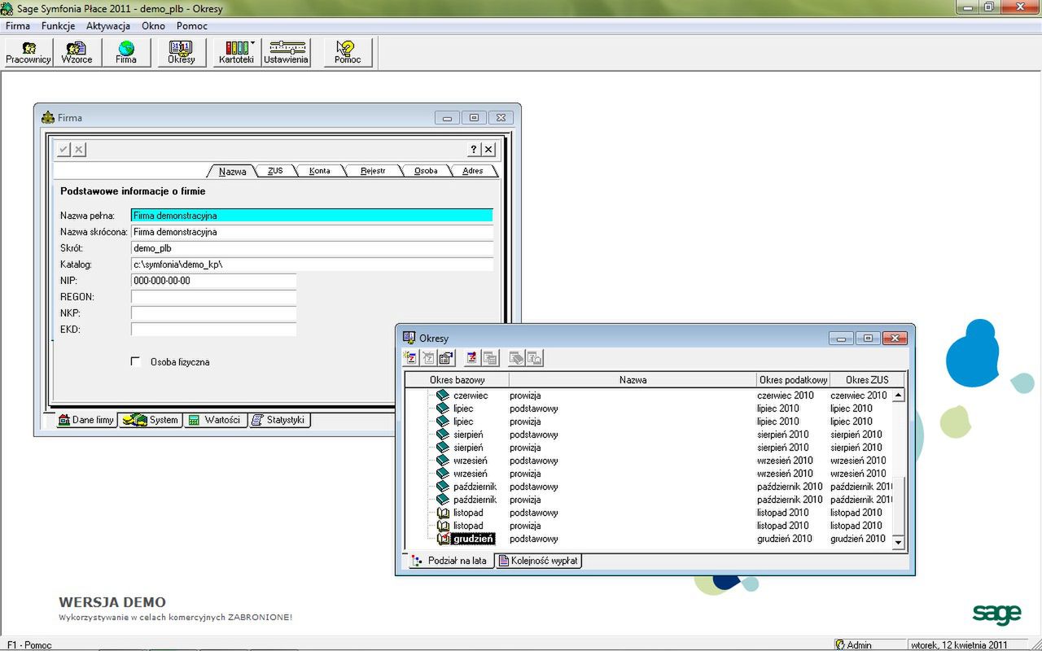Switch to Podział na lata tab
The image size is (1042, 651).
tap(449, 561)
